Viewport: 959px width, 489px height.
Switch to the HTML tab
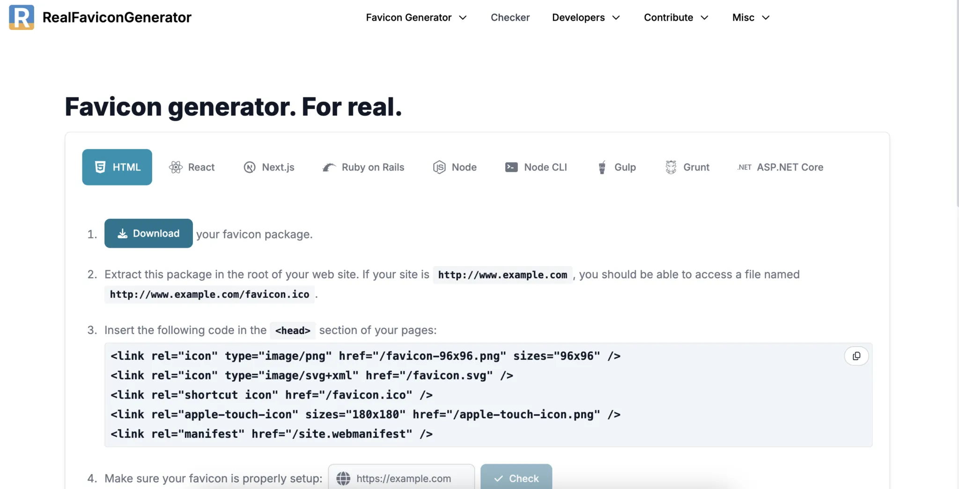(117, 167)
